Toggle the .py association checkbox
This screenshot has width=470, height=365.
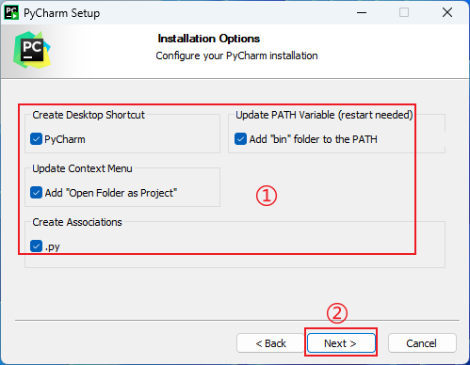point(36,246)
